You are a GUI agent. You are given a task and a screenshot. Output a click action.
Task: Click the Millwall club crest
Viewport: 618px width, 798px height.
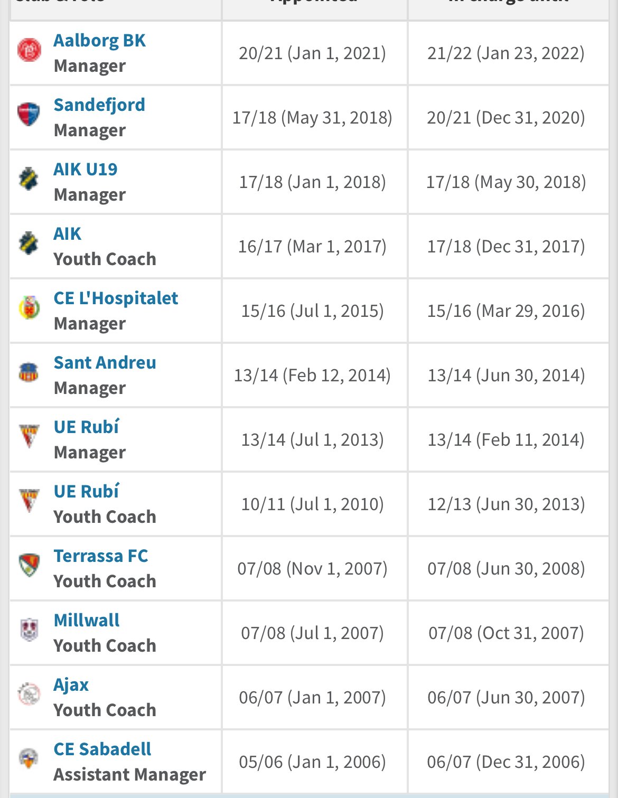[x=29, y=630]
